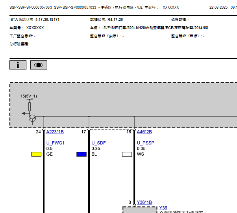Click the 0.35 value under U_PSSP
Screen dimensions: 237x213
pos(141,149)
